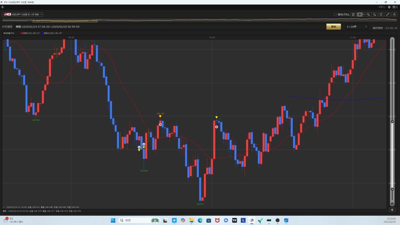Screen dimensions: 400x225
Task: Click the デザイン menu item
Action: click(x=382, y=7)
